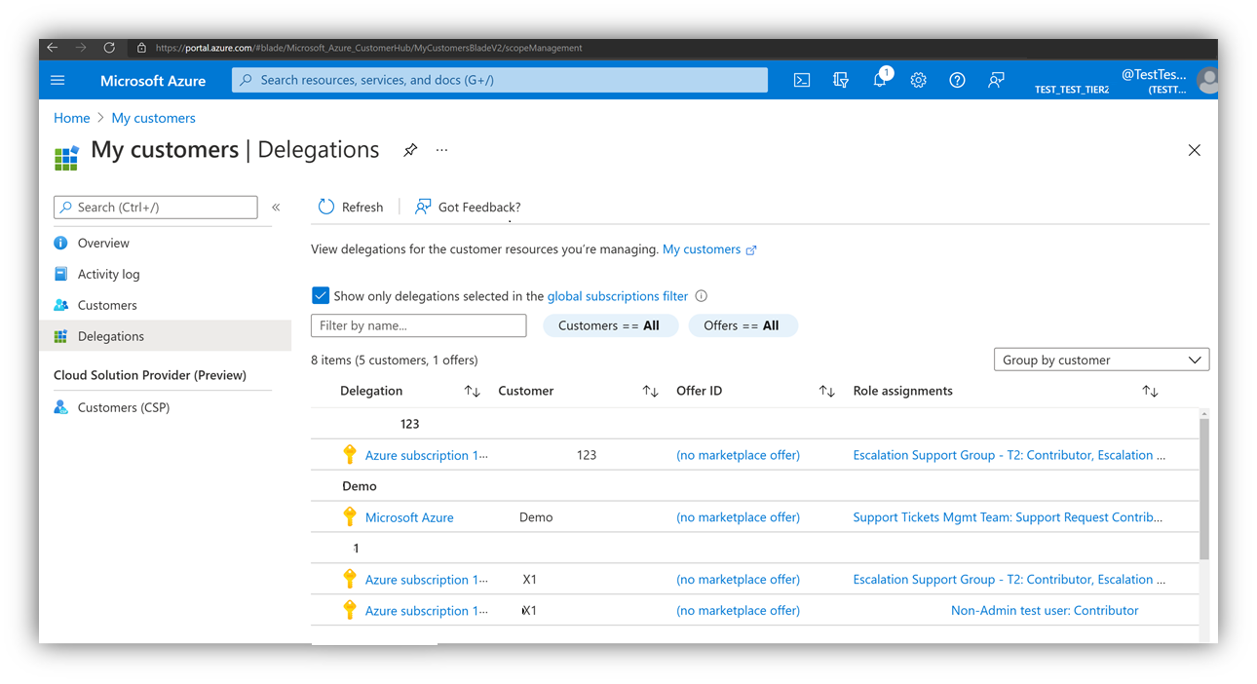Open the help question mark icon
The height and width of the screenshot is (684, 1257).
click(x=957, y=81)
